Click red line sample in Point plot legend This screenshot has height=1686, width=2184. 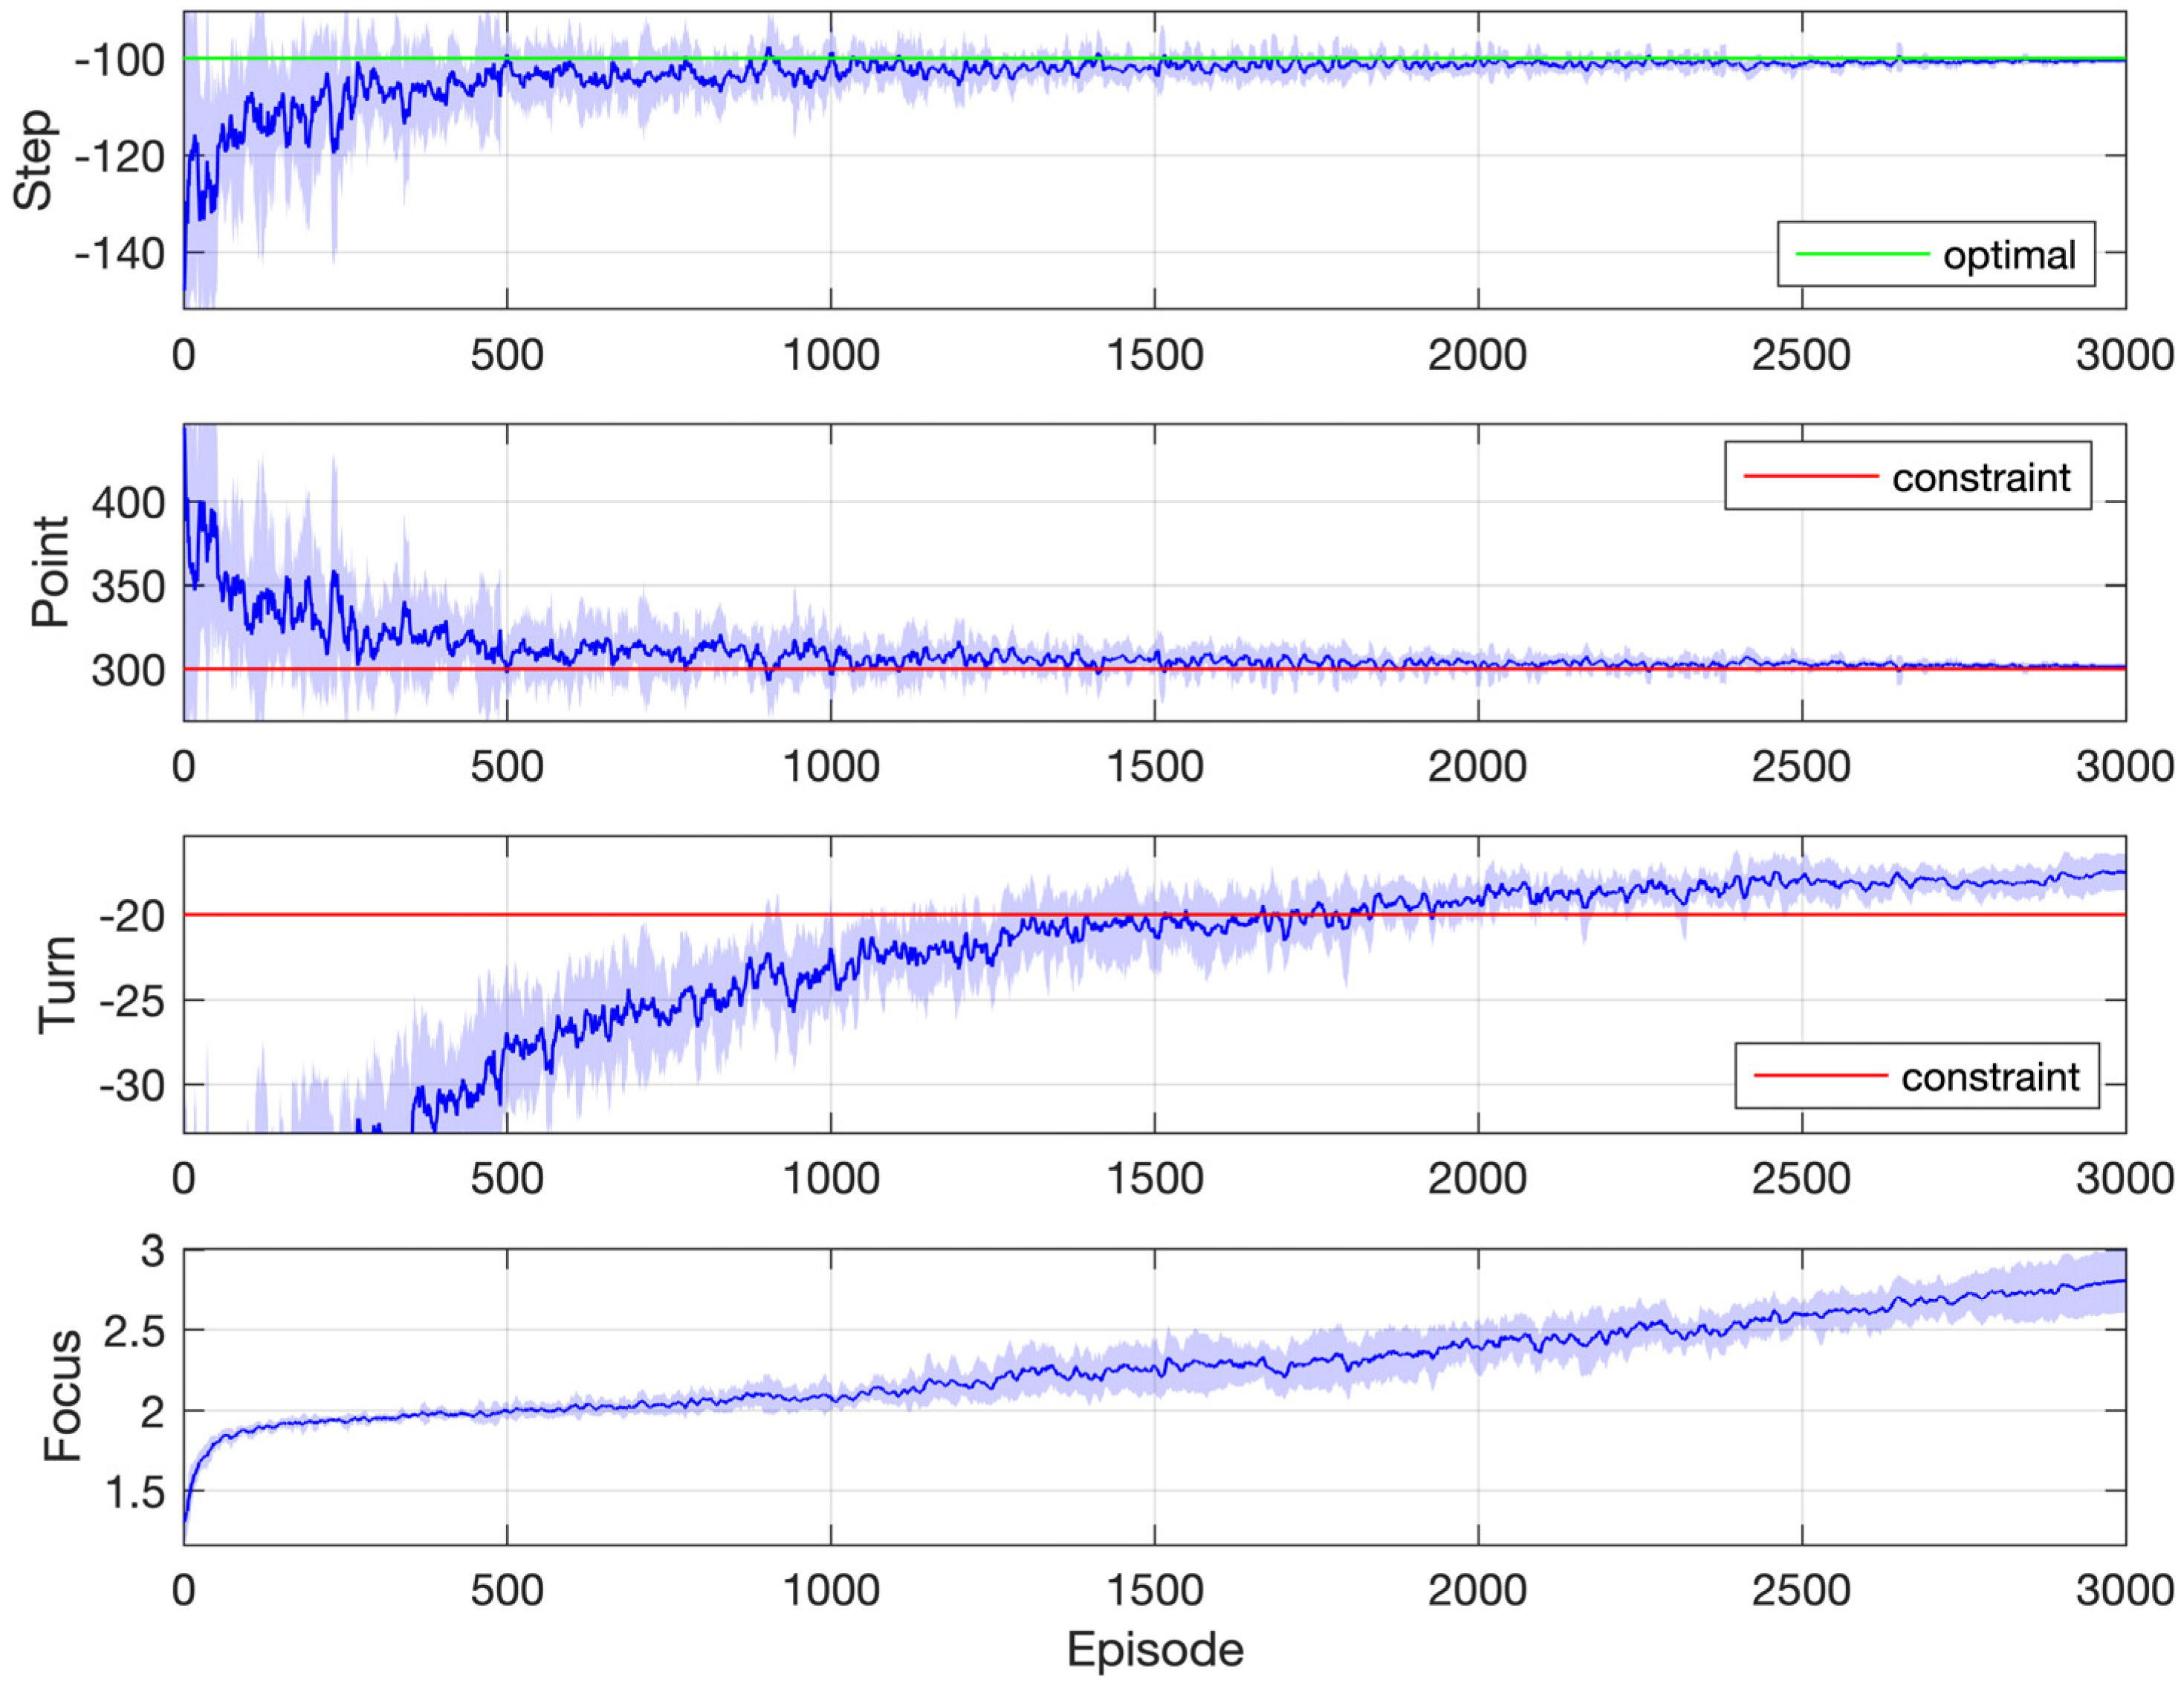[1810, 476]
